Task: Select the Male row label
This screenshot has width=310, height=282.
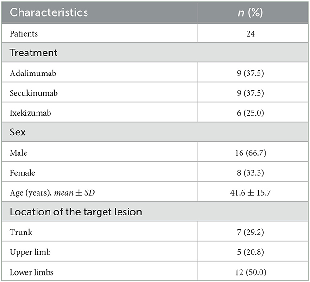Action: tap(19, 153)
